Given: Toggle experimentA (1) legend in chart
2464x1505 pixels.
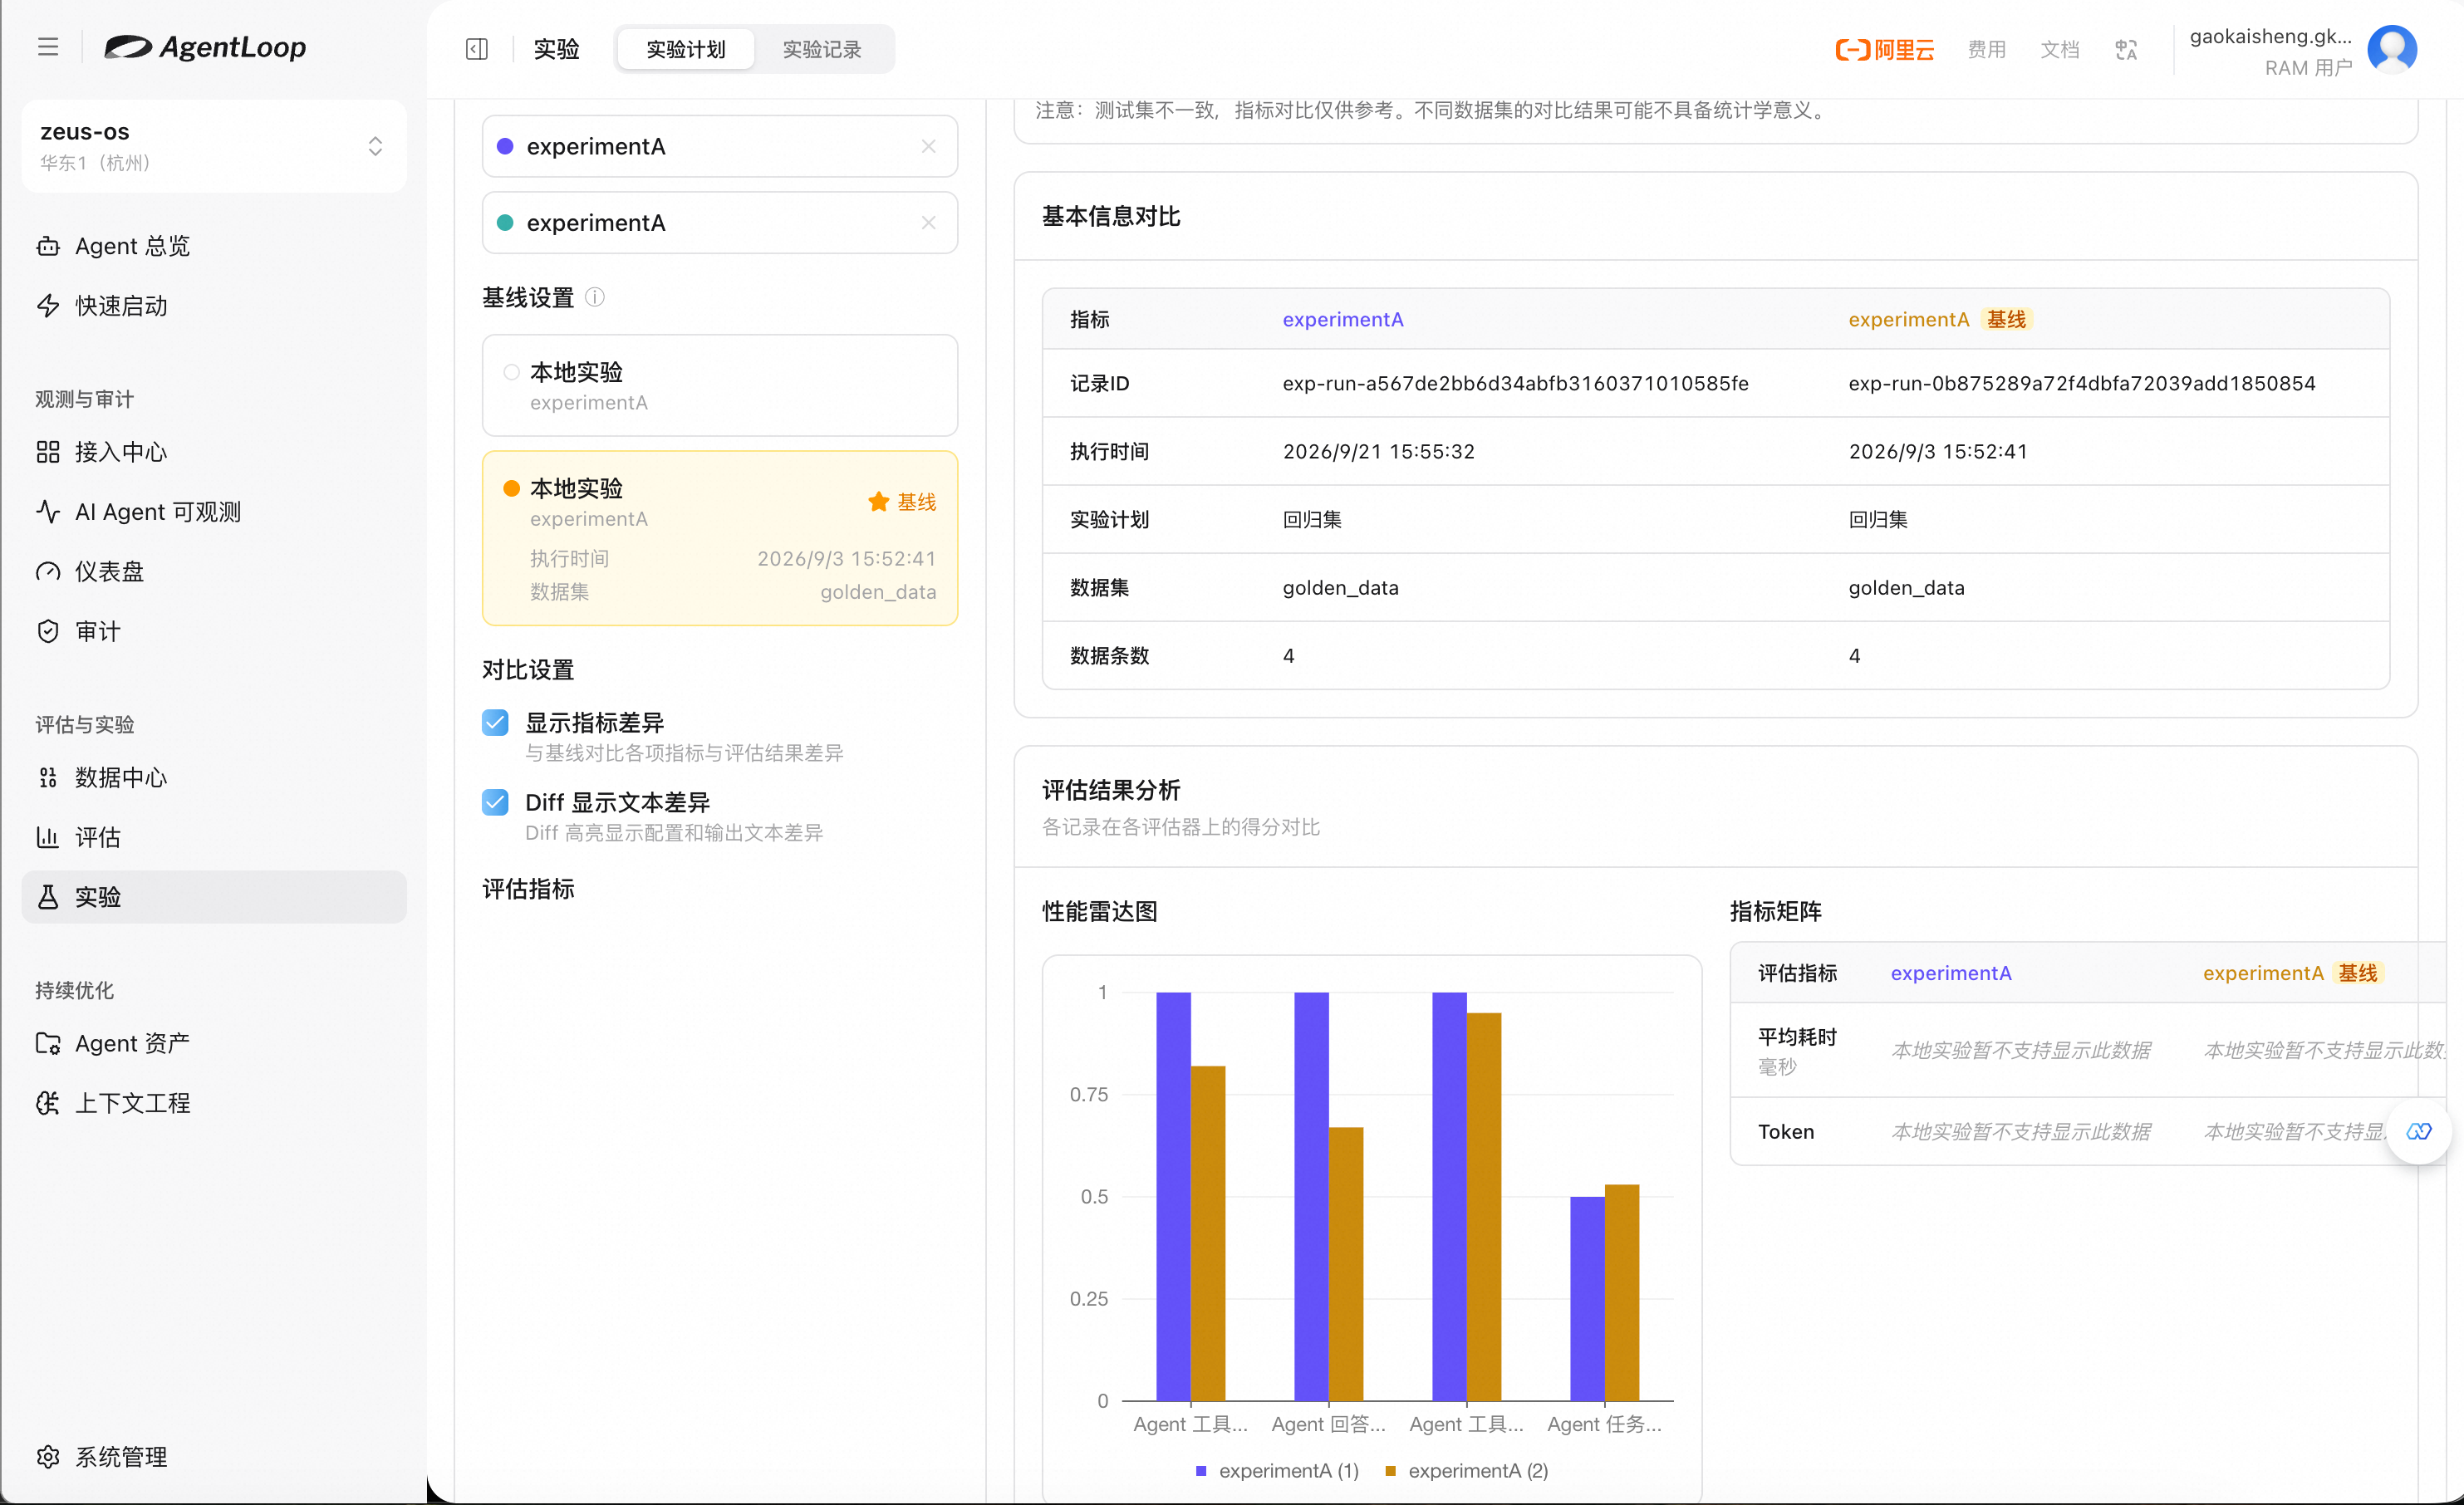Looking at the screenshot, I should pos(1277,1471).
